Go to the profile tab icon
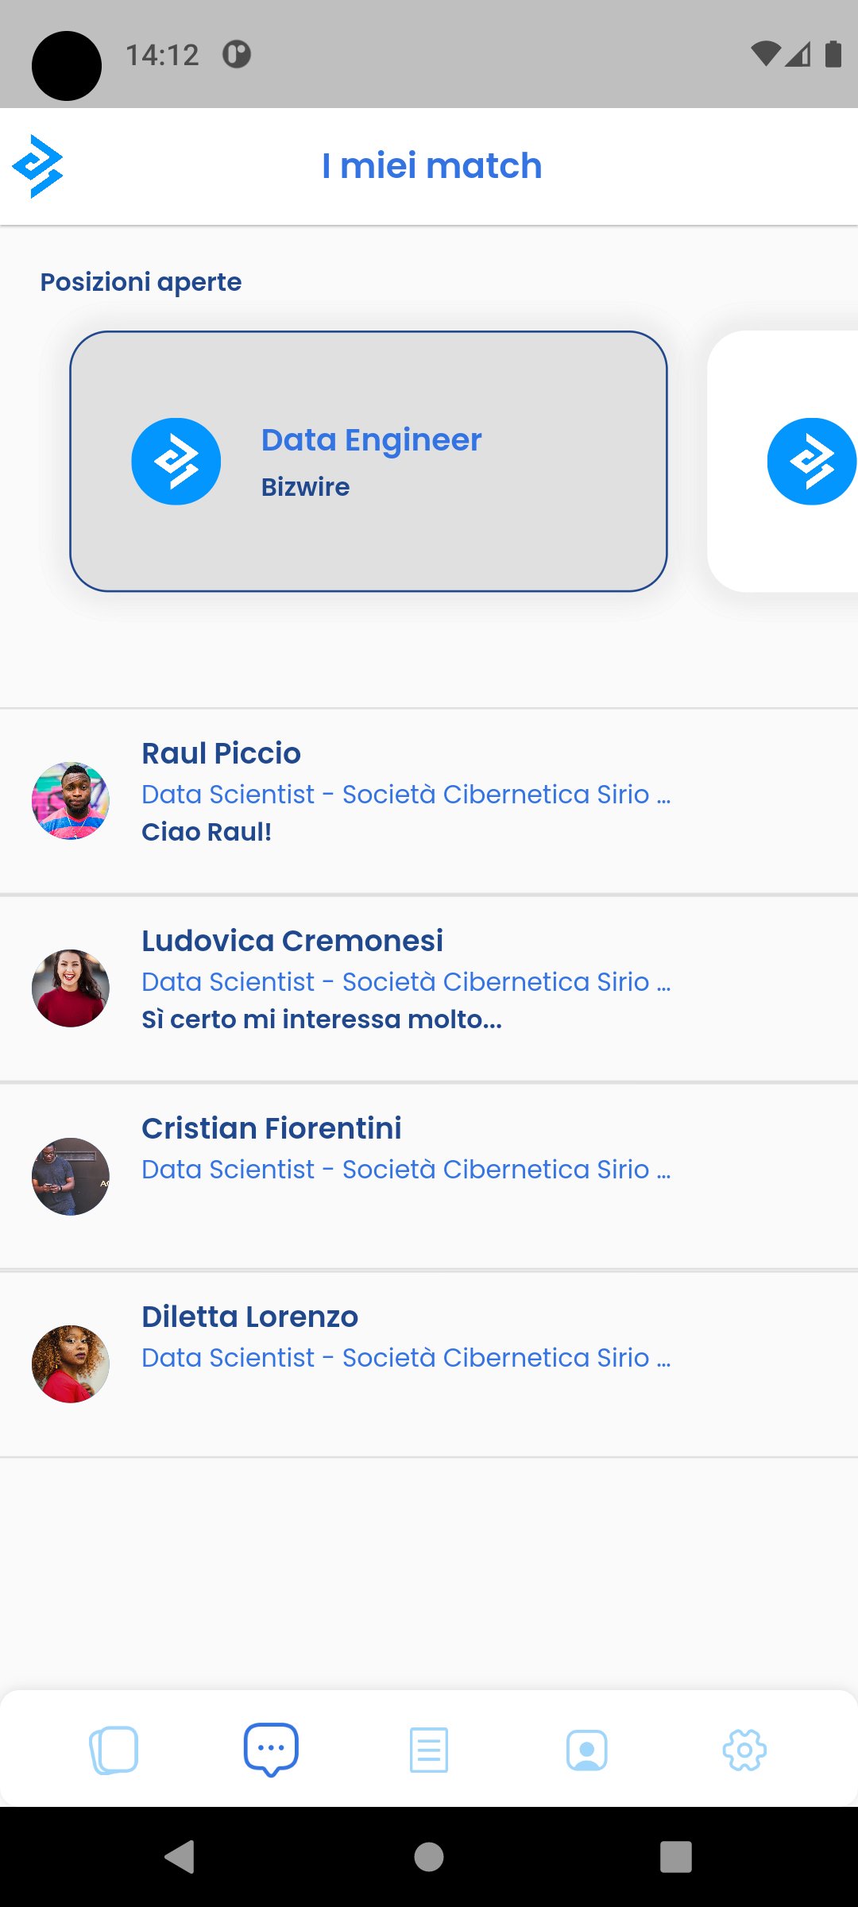The height and width of the screenshot is (1907, 858). (x=587, y=1750)
